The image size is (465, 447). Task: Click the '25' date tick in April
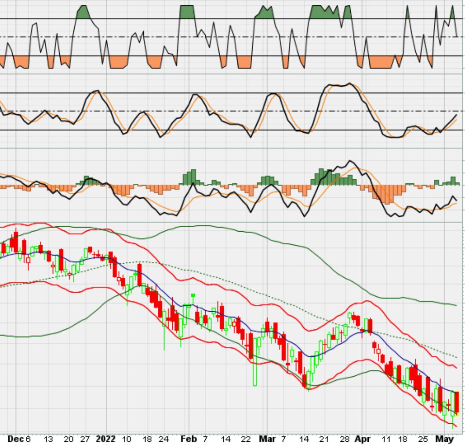[423, 439]
